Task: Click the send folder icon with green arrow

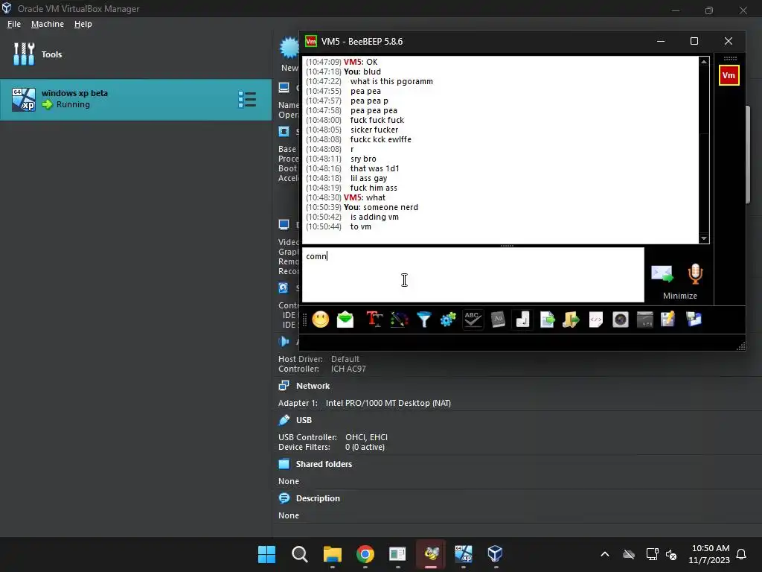Action: click(571, 320)
